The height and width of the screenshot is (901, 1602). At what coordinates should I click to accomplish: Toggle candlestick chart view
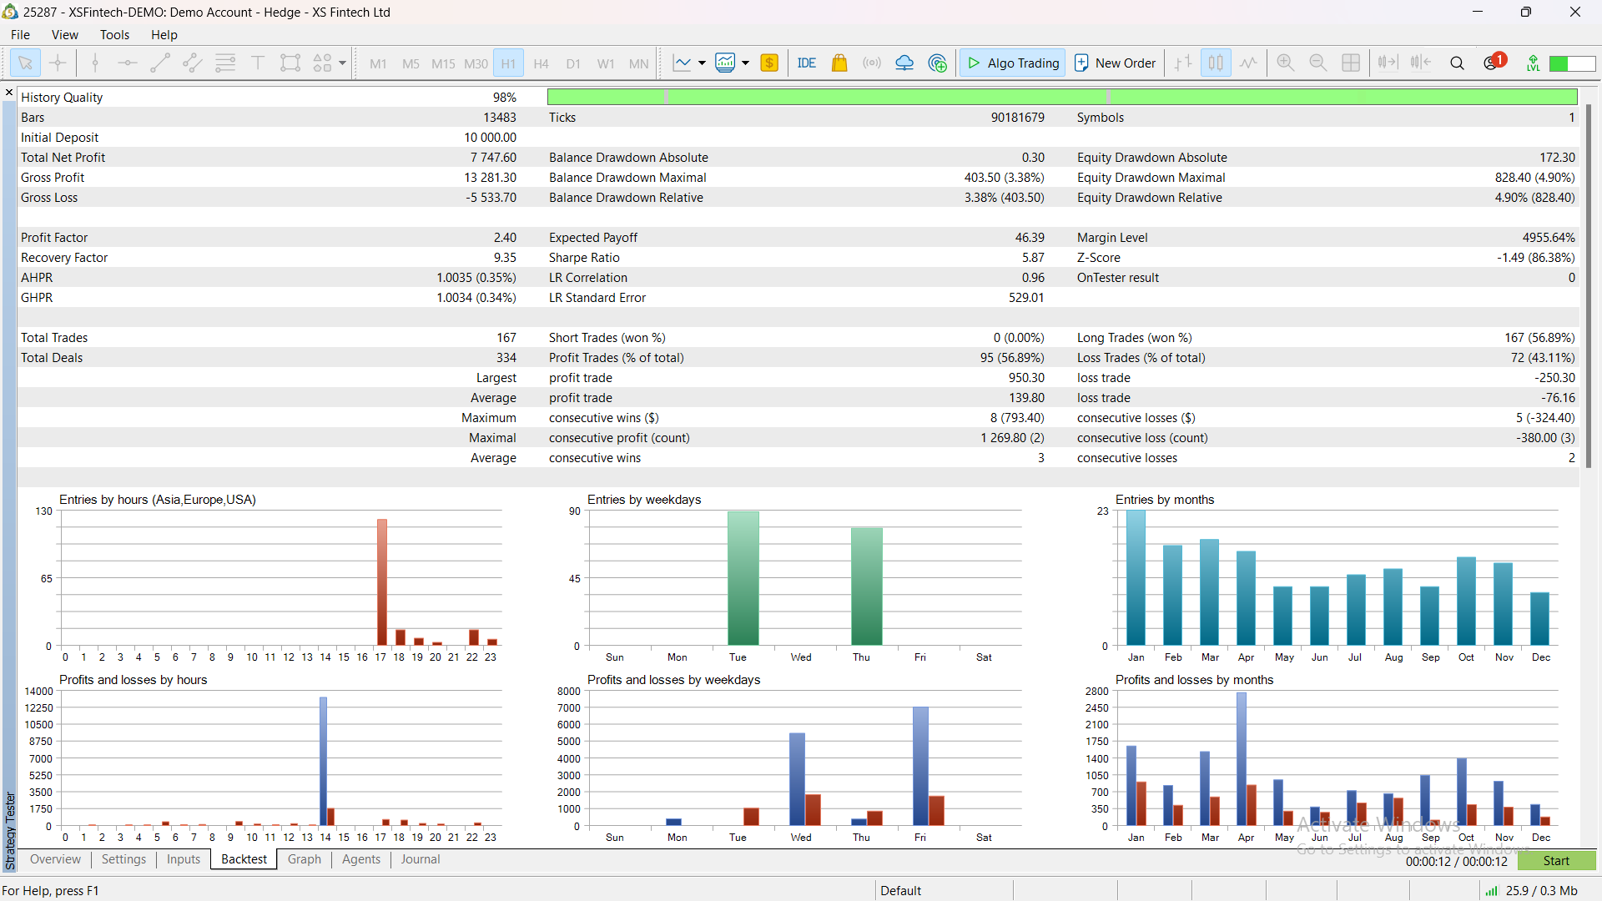1216,63
